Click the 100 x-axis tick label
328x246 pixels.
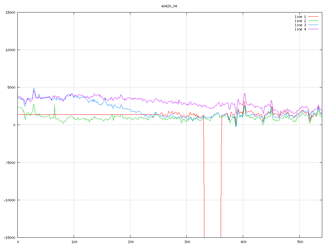click(x=74, y=242)
